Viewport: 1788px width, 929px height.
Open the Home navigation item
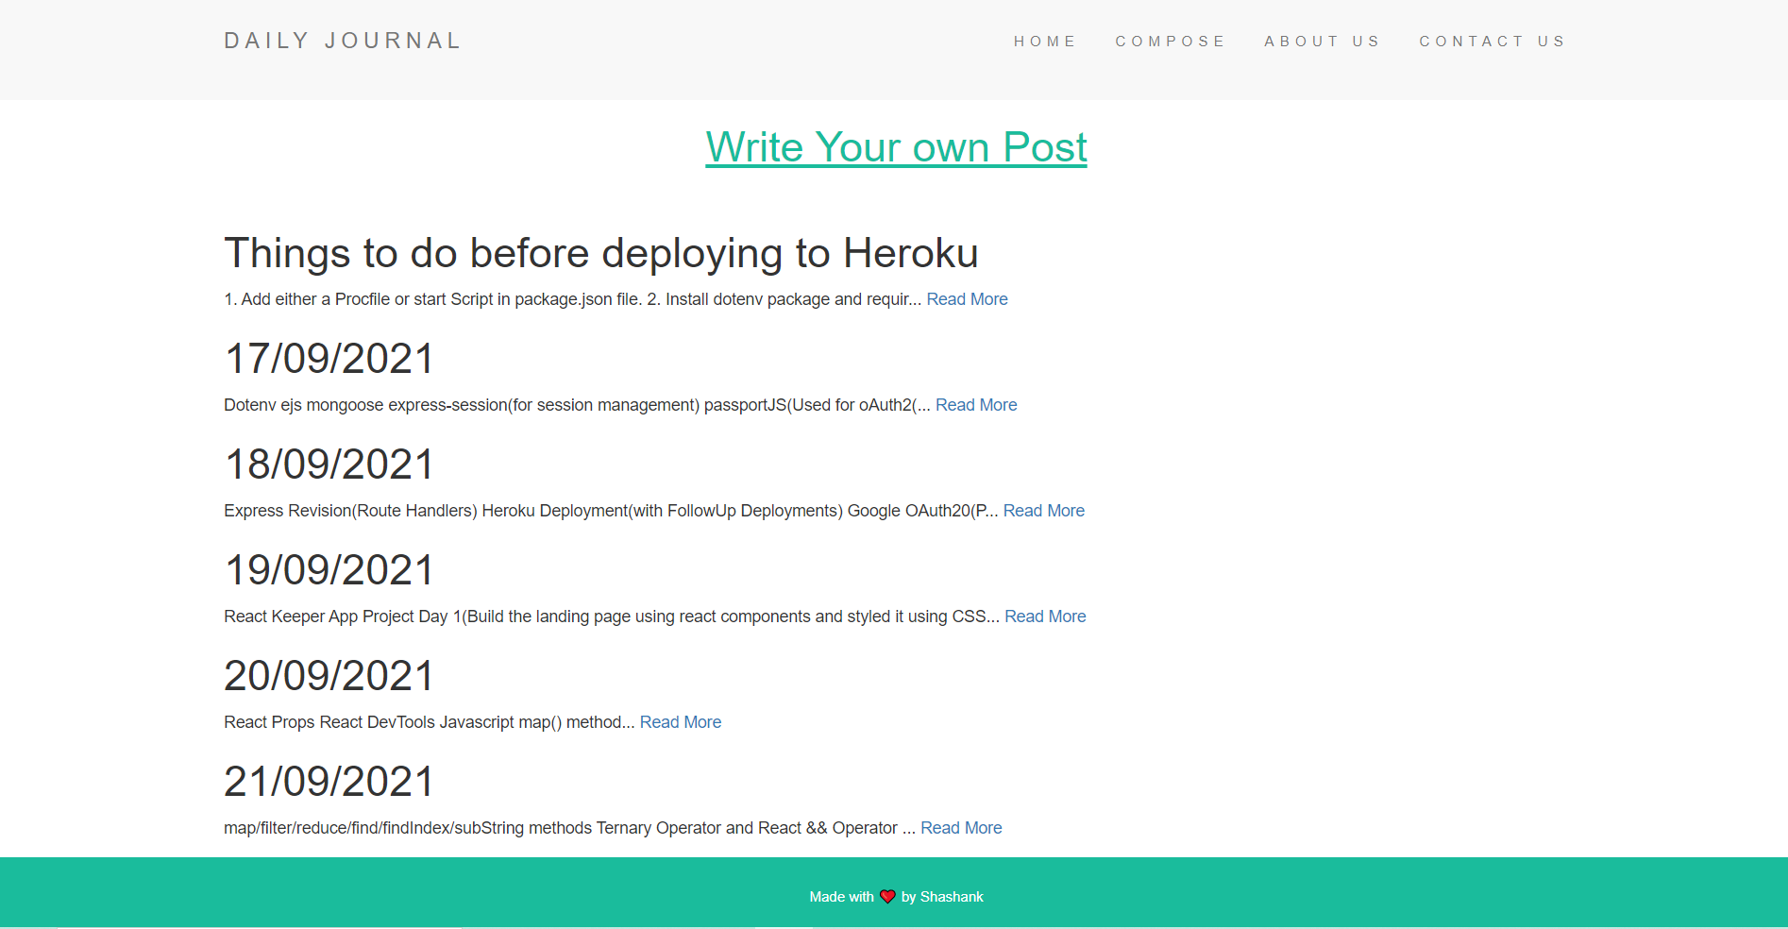tap(1045, 42)
